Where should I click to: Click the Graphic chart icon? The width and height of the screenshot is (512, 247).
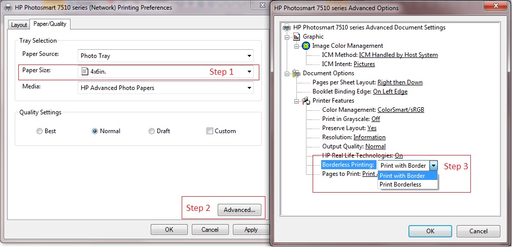(296, 37)
